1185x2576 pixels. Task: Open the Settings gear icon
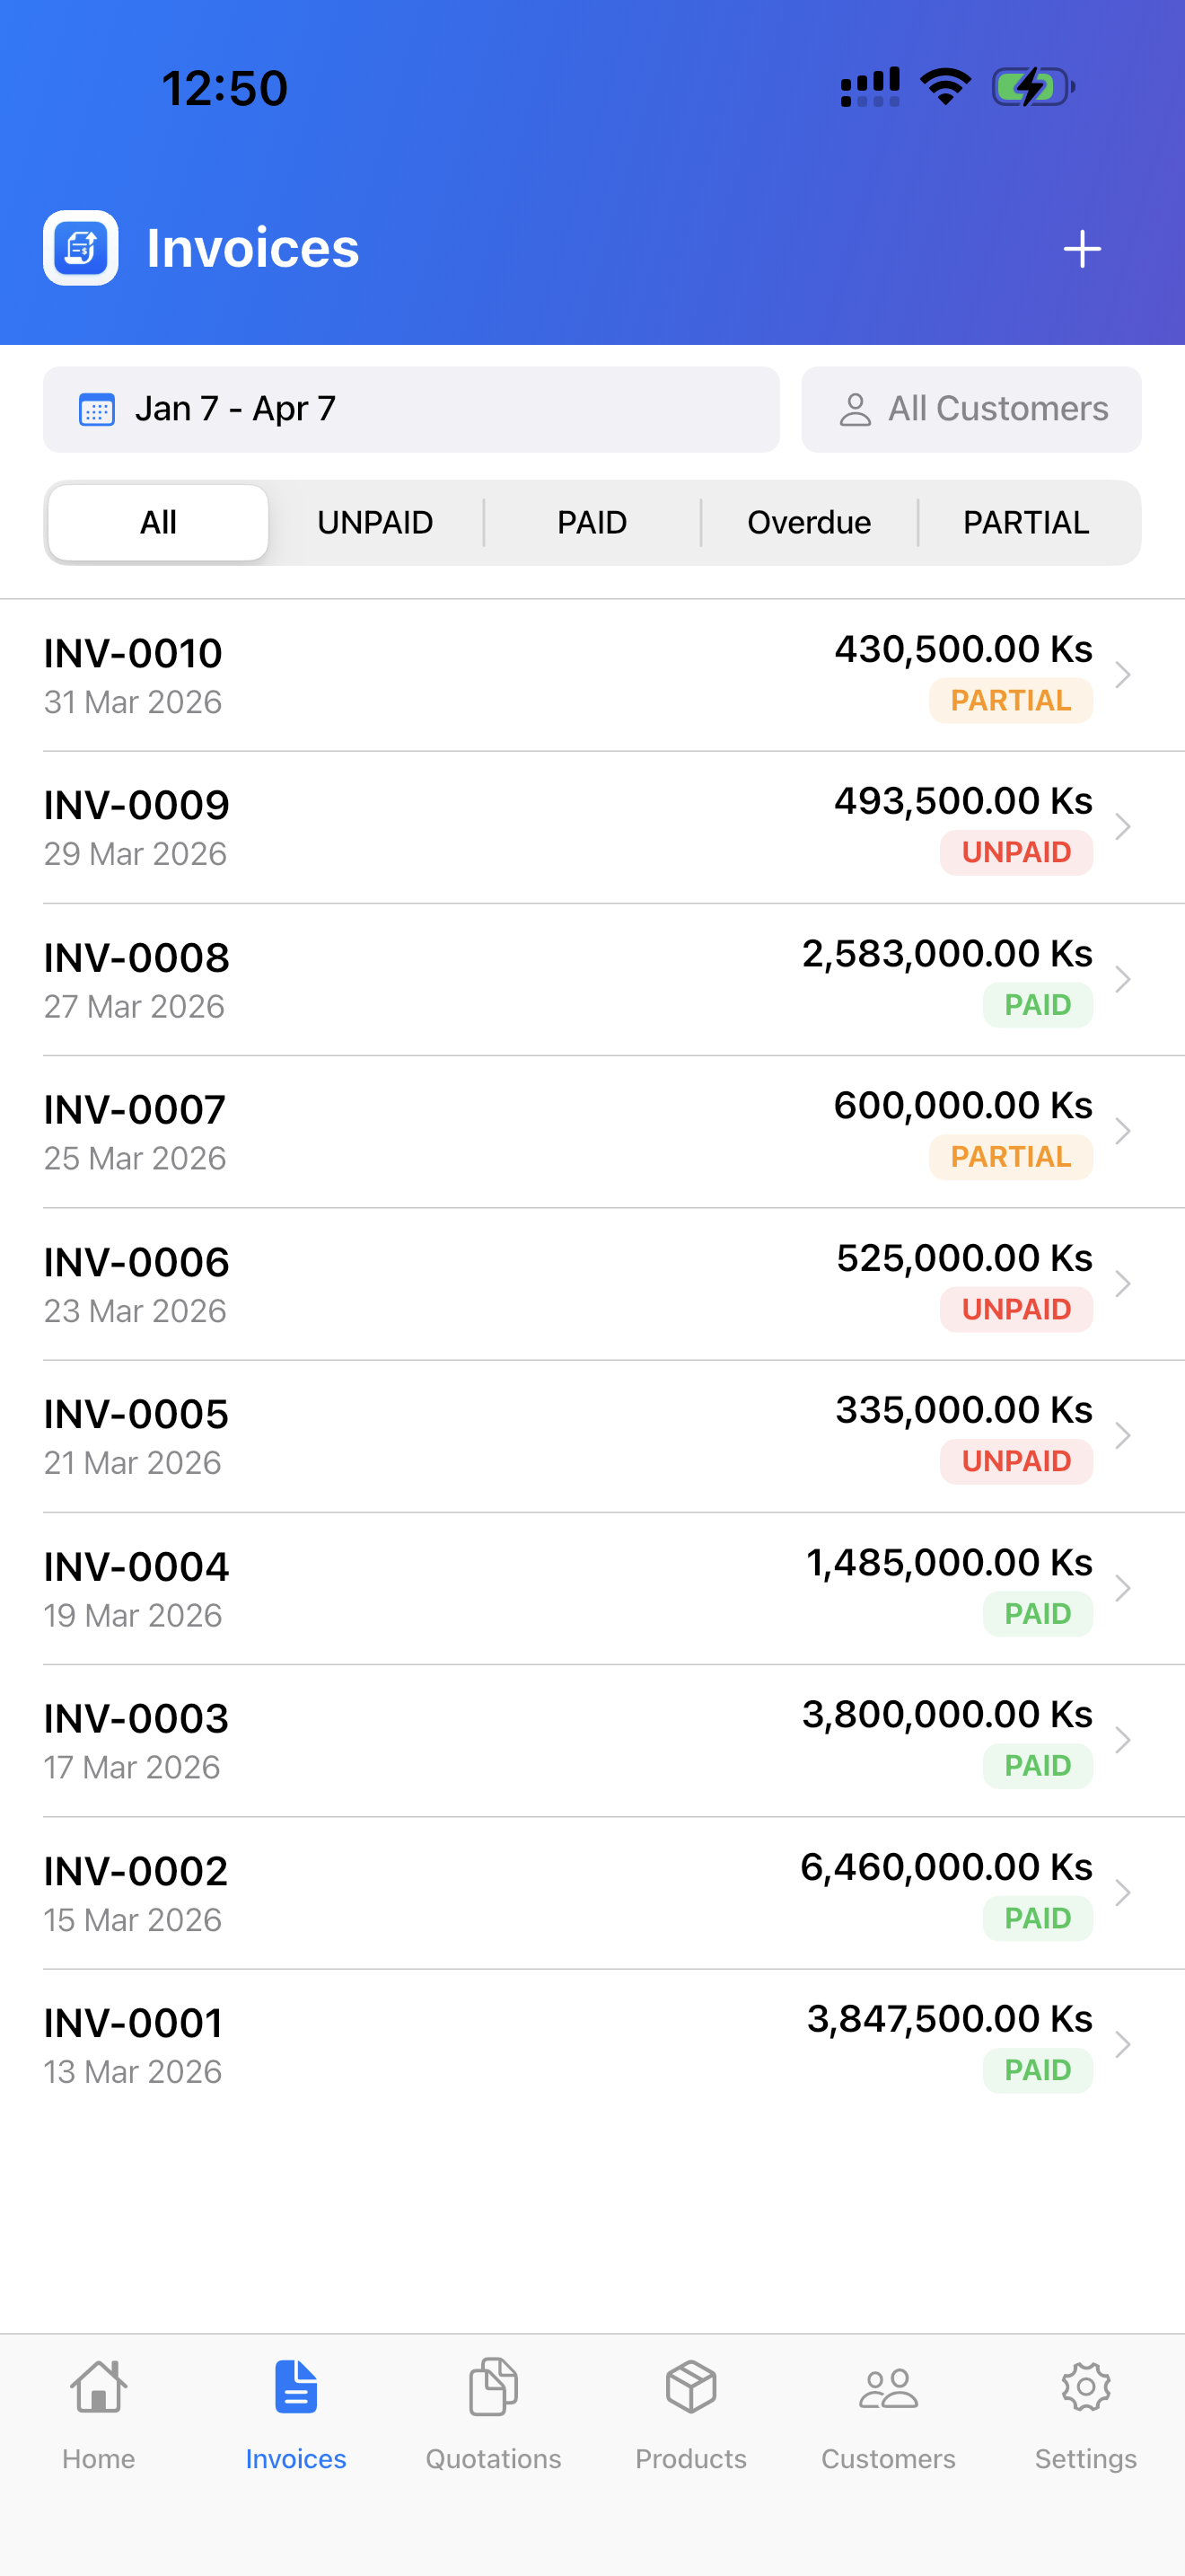(x=1085, y=2387)
